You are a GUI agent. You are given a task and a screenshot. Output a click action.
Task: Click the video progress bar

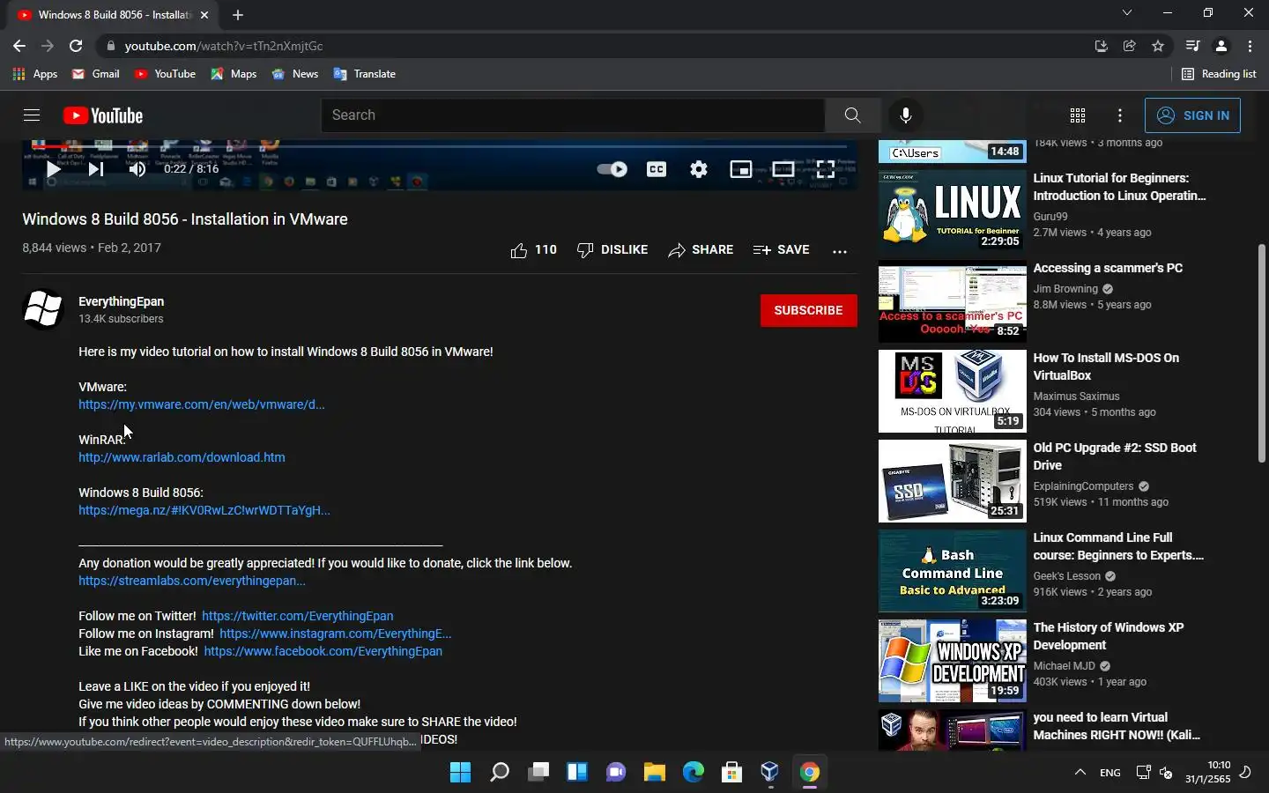439,146
